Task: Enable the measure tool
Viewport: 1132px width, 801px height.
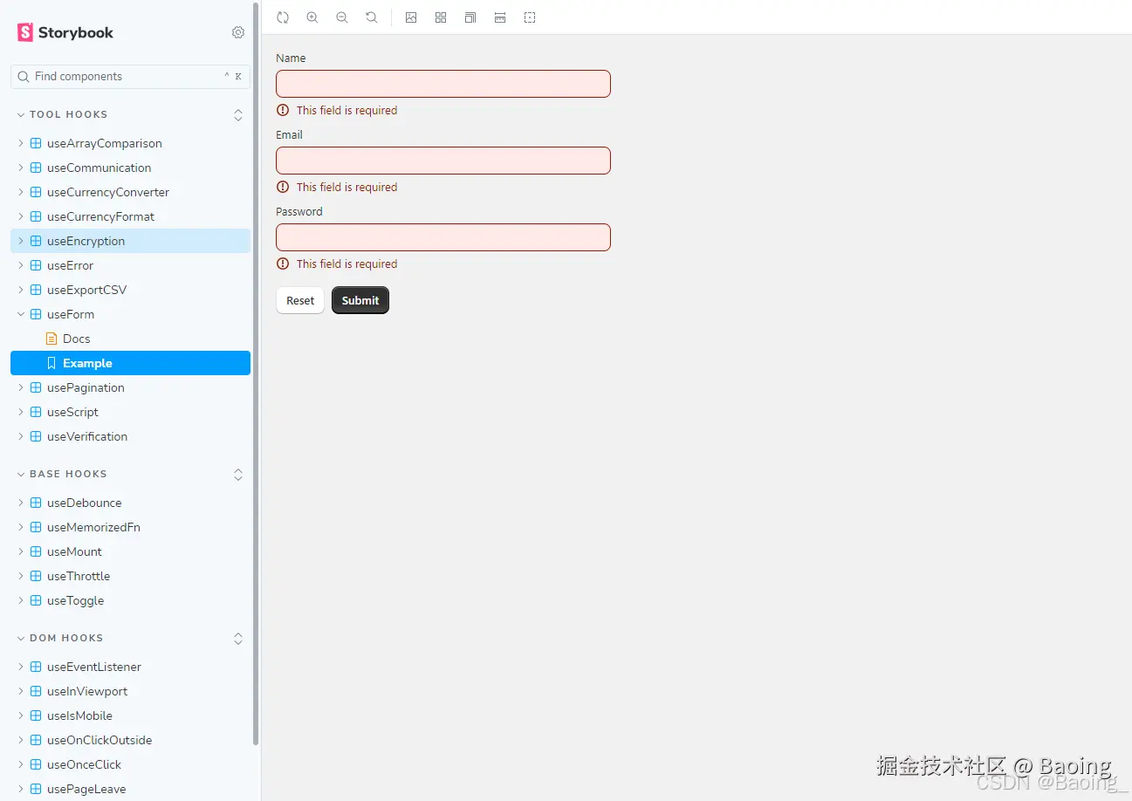Action: 500,17
